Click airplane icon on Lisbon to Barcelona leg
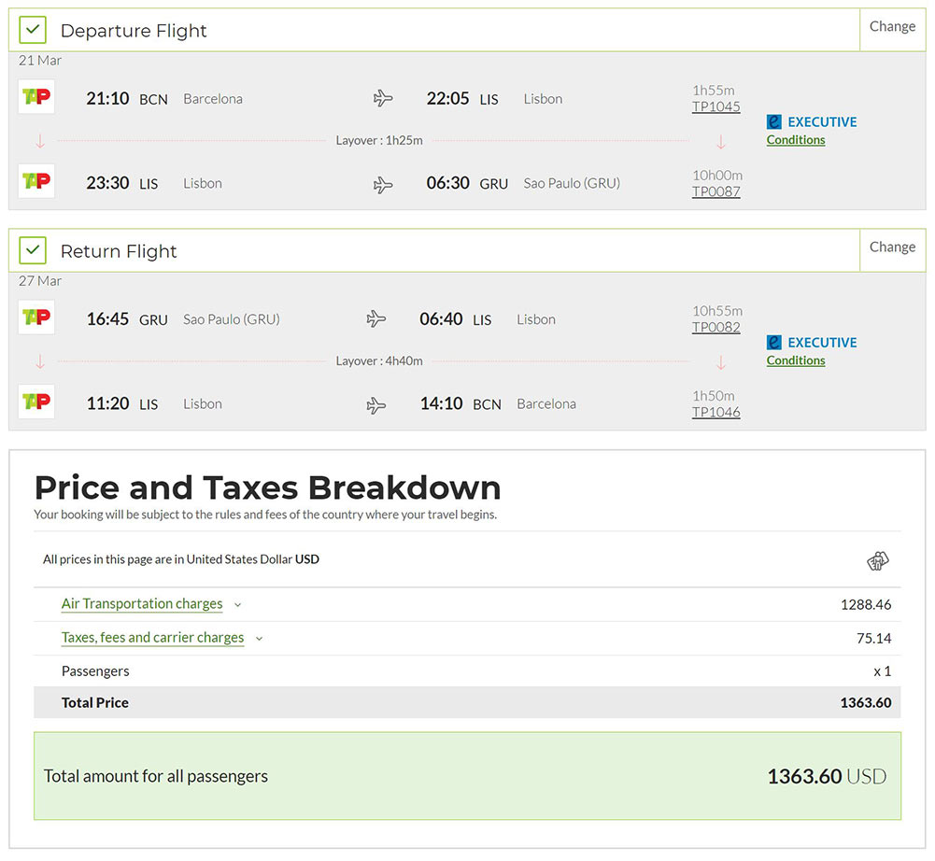 tap(375, 405)
